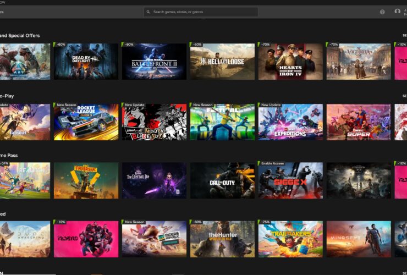Open the Dead by Daylight game tile
Image resolution: width=407 pixels, height=275 pixels.
click(86, 62)
